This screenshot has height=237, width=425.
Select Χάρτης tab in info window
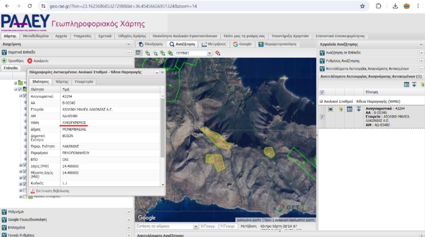point(62,82)
